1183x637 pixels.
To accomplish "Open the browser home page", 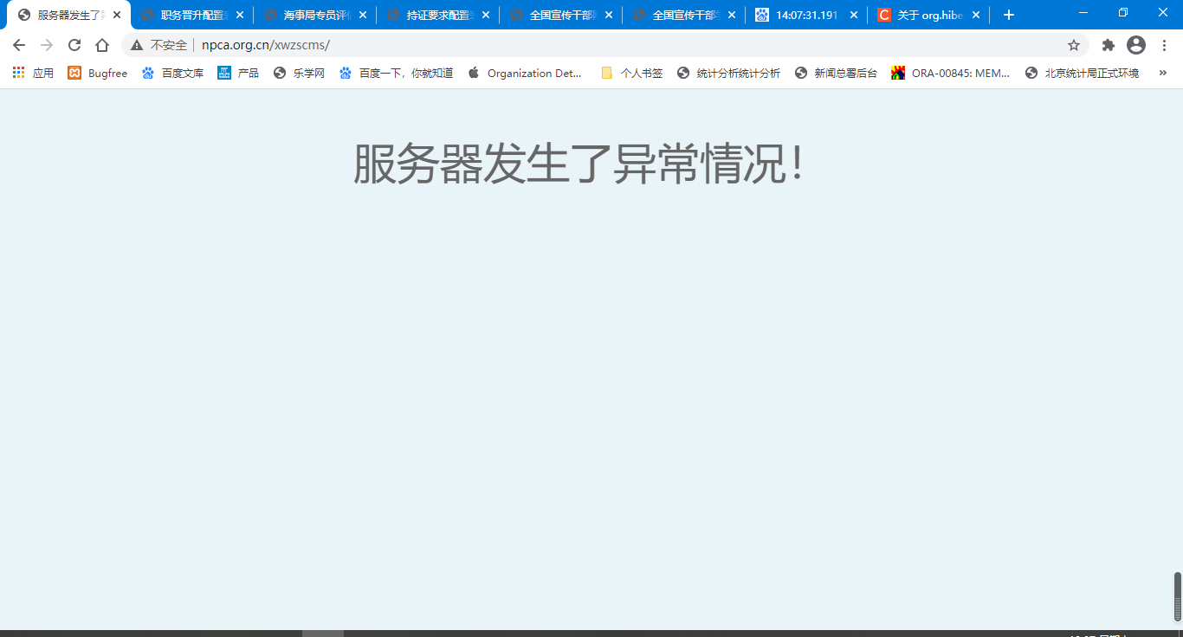I will click(102, 45).
